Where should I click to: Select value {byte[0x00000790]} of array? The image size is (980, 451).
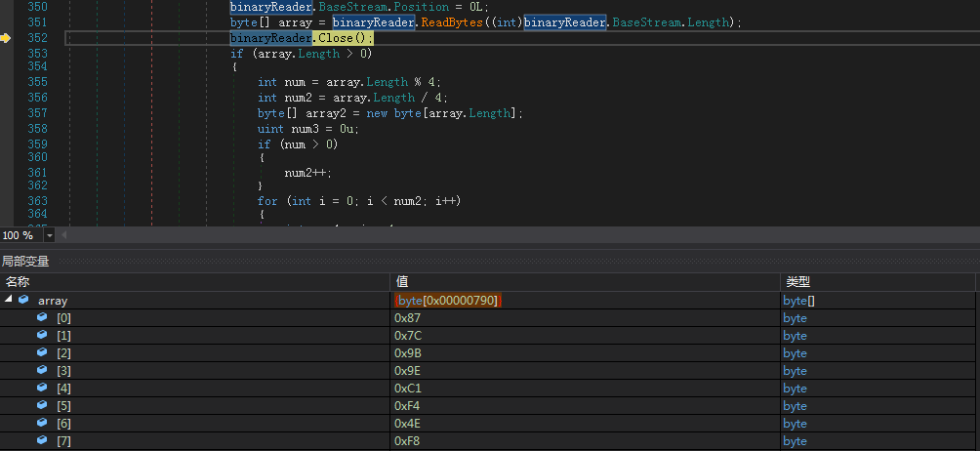448,301
